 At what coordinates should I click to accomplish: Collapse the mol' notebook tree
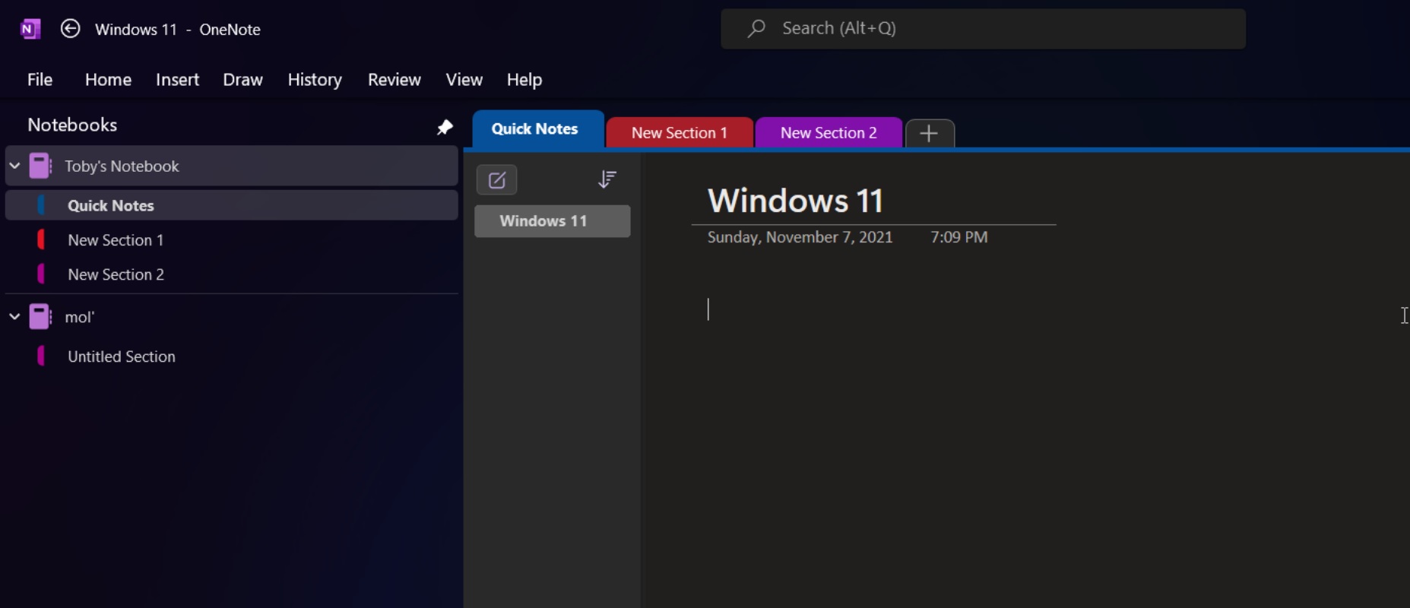[14, 317]
